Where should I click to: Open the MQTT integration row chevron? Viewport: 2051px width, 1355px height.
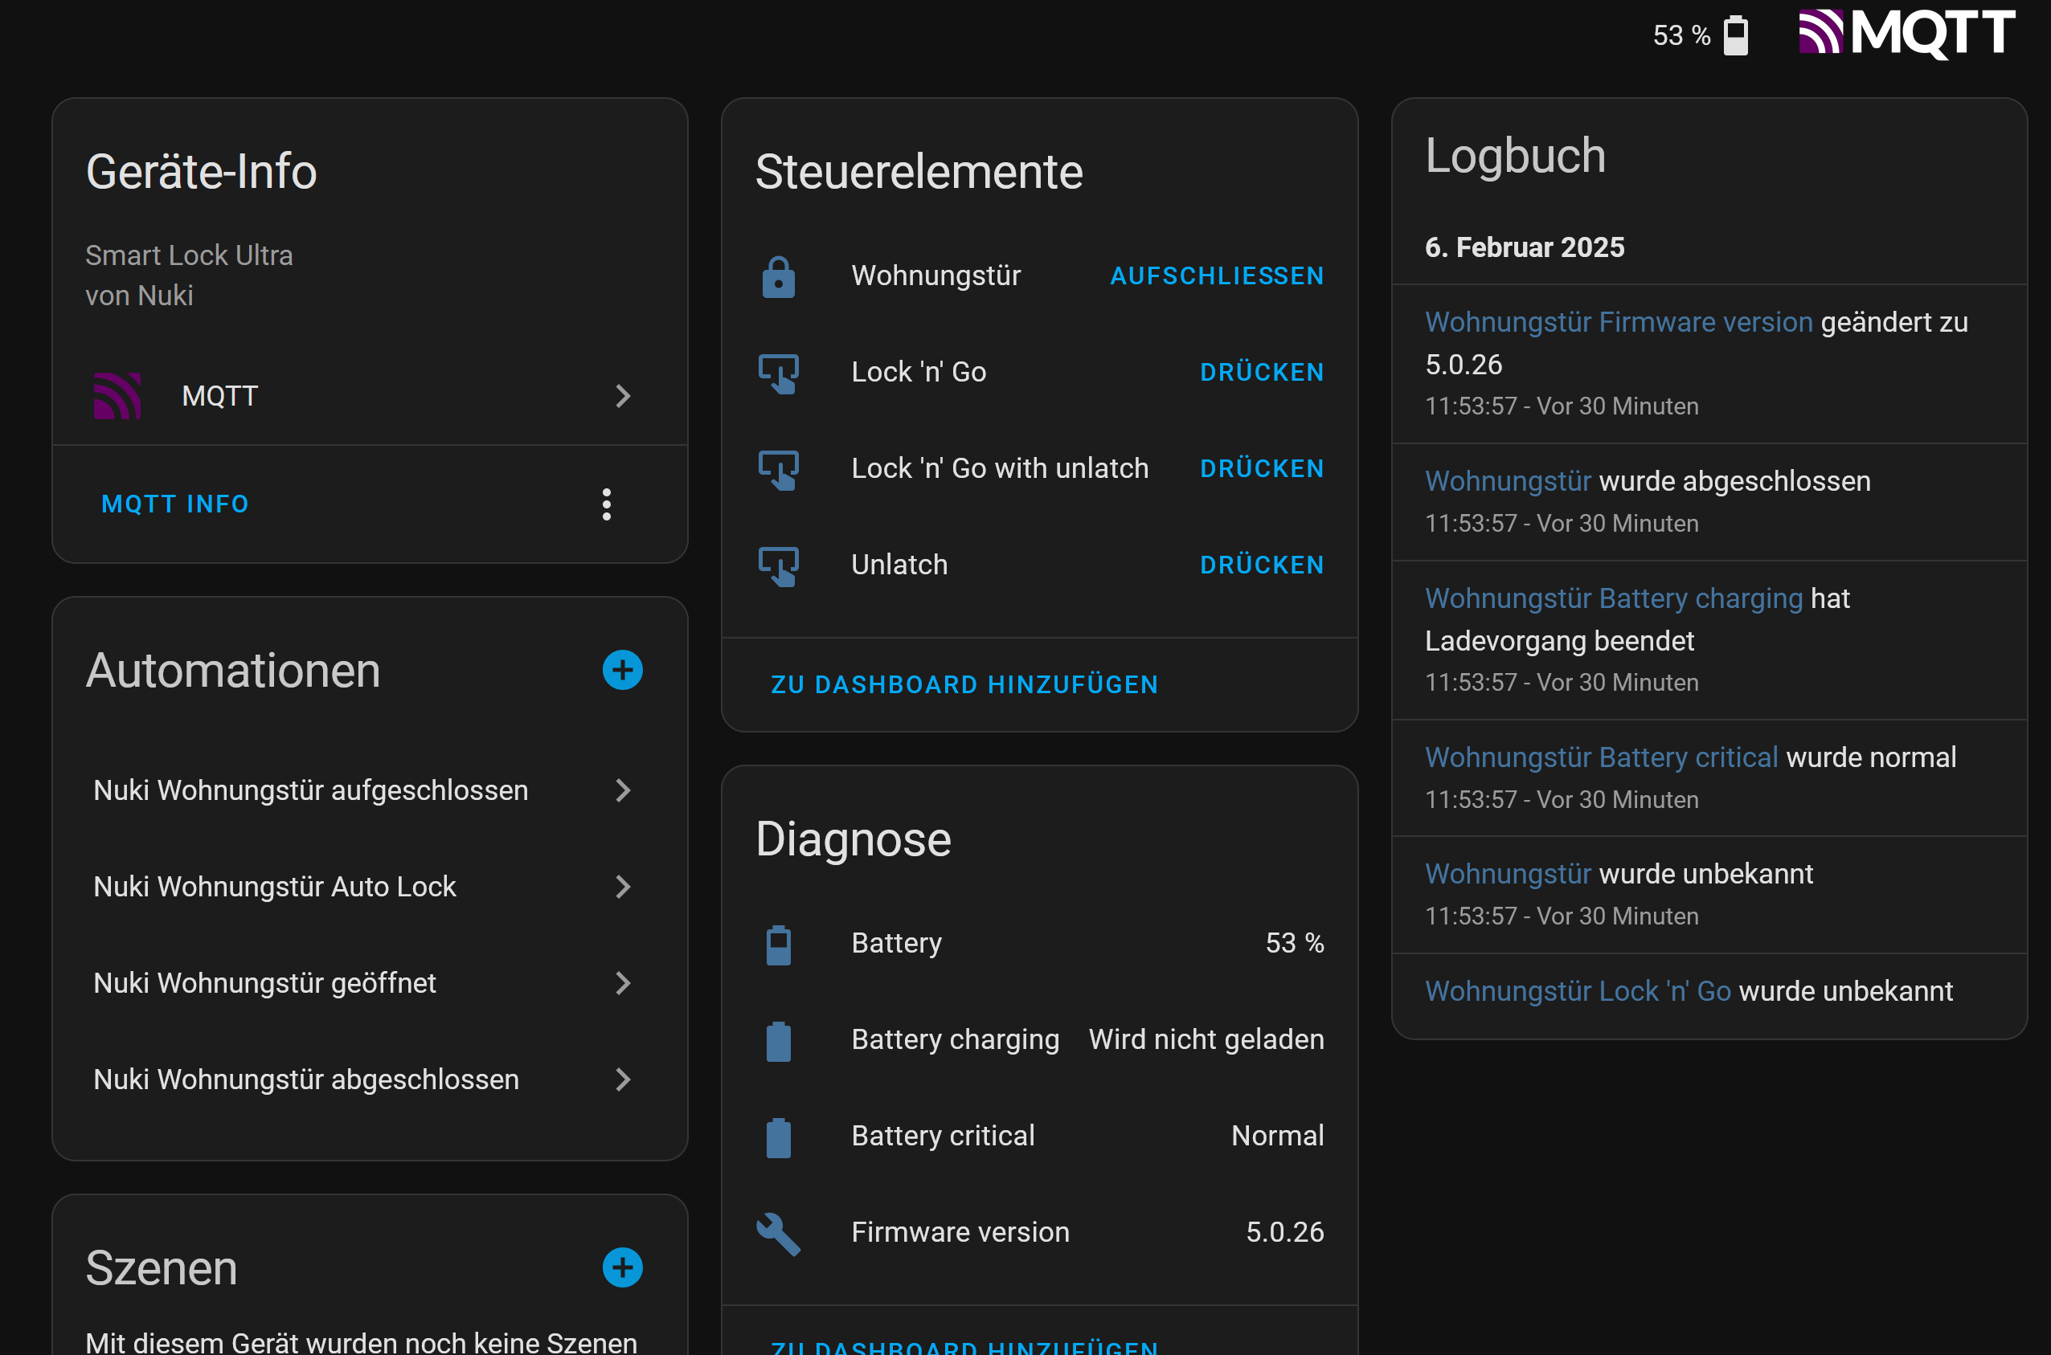[622, 396]
